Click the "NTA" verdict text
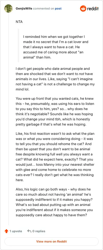 [19, 22]
